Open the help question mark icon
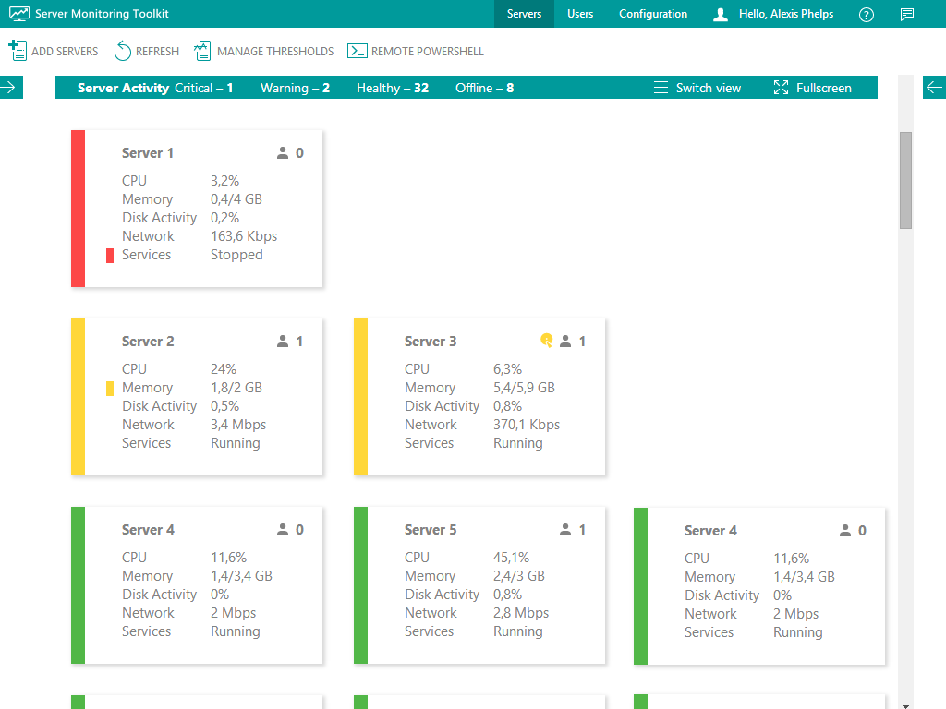The height and width of the screenshot is (709, 946). click(x=867, y=15)
